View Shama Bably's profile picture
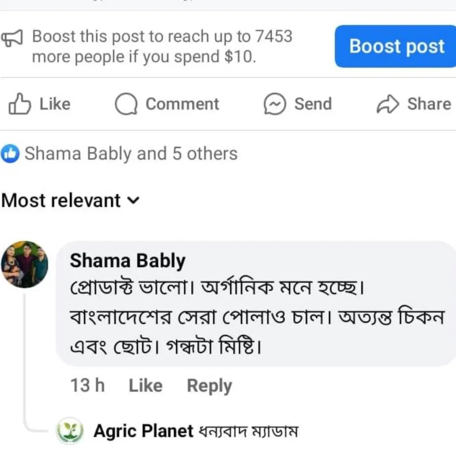This screenshot has width=456, height=456. coord(24,264)
